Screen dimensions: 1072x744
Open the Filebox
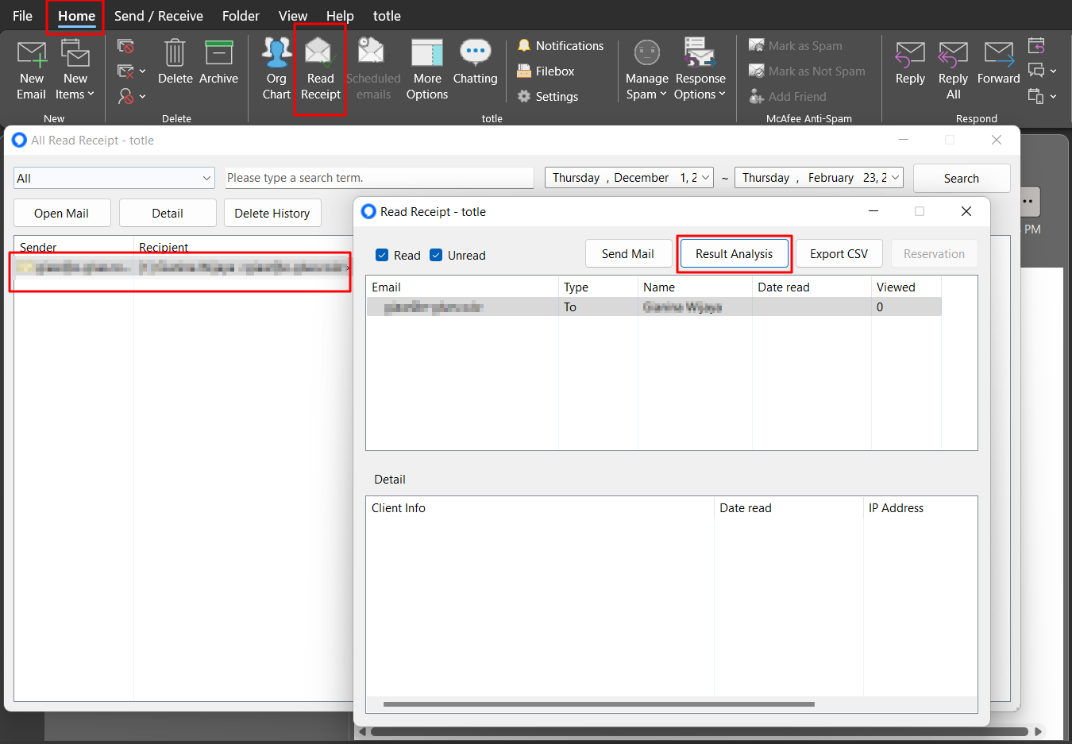click(x=546, y=71)
